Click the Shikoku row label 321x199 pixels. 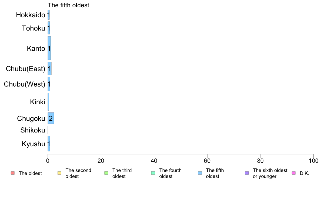[33, 130]
